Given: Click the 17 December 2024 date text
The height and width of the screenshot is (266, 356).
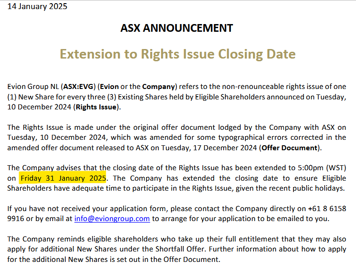Looking at the screenshot, I should pos(225,148).
